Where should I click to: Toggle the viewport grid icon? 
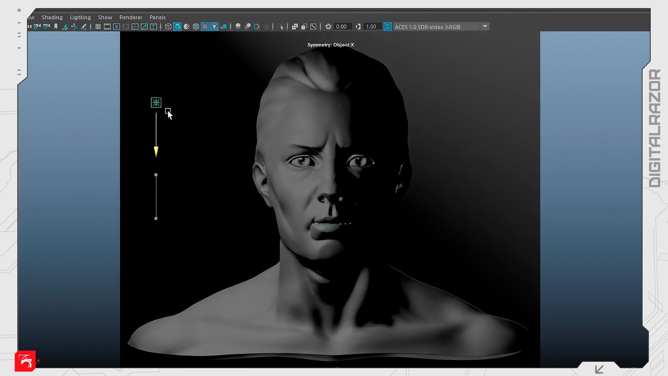[98, 26]
